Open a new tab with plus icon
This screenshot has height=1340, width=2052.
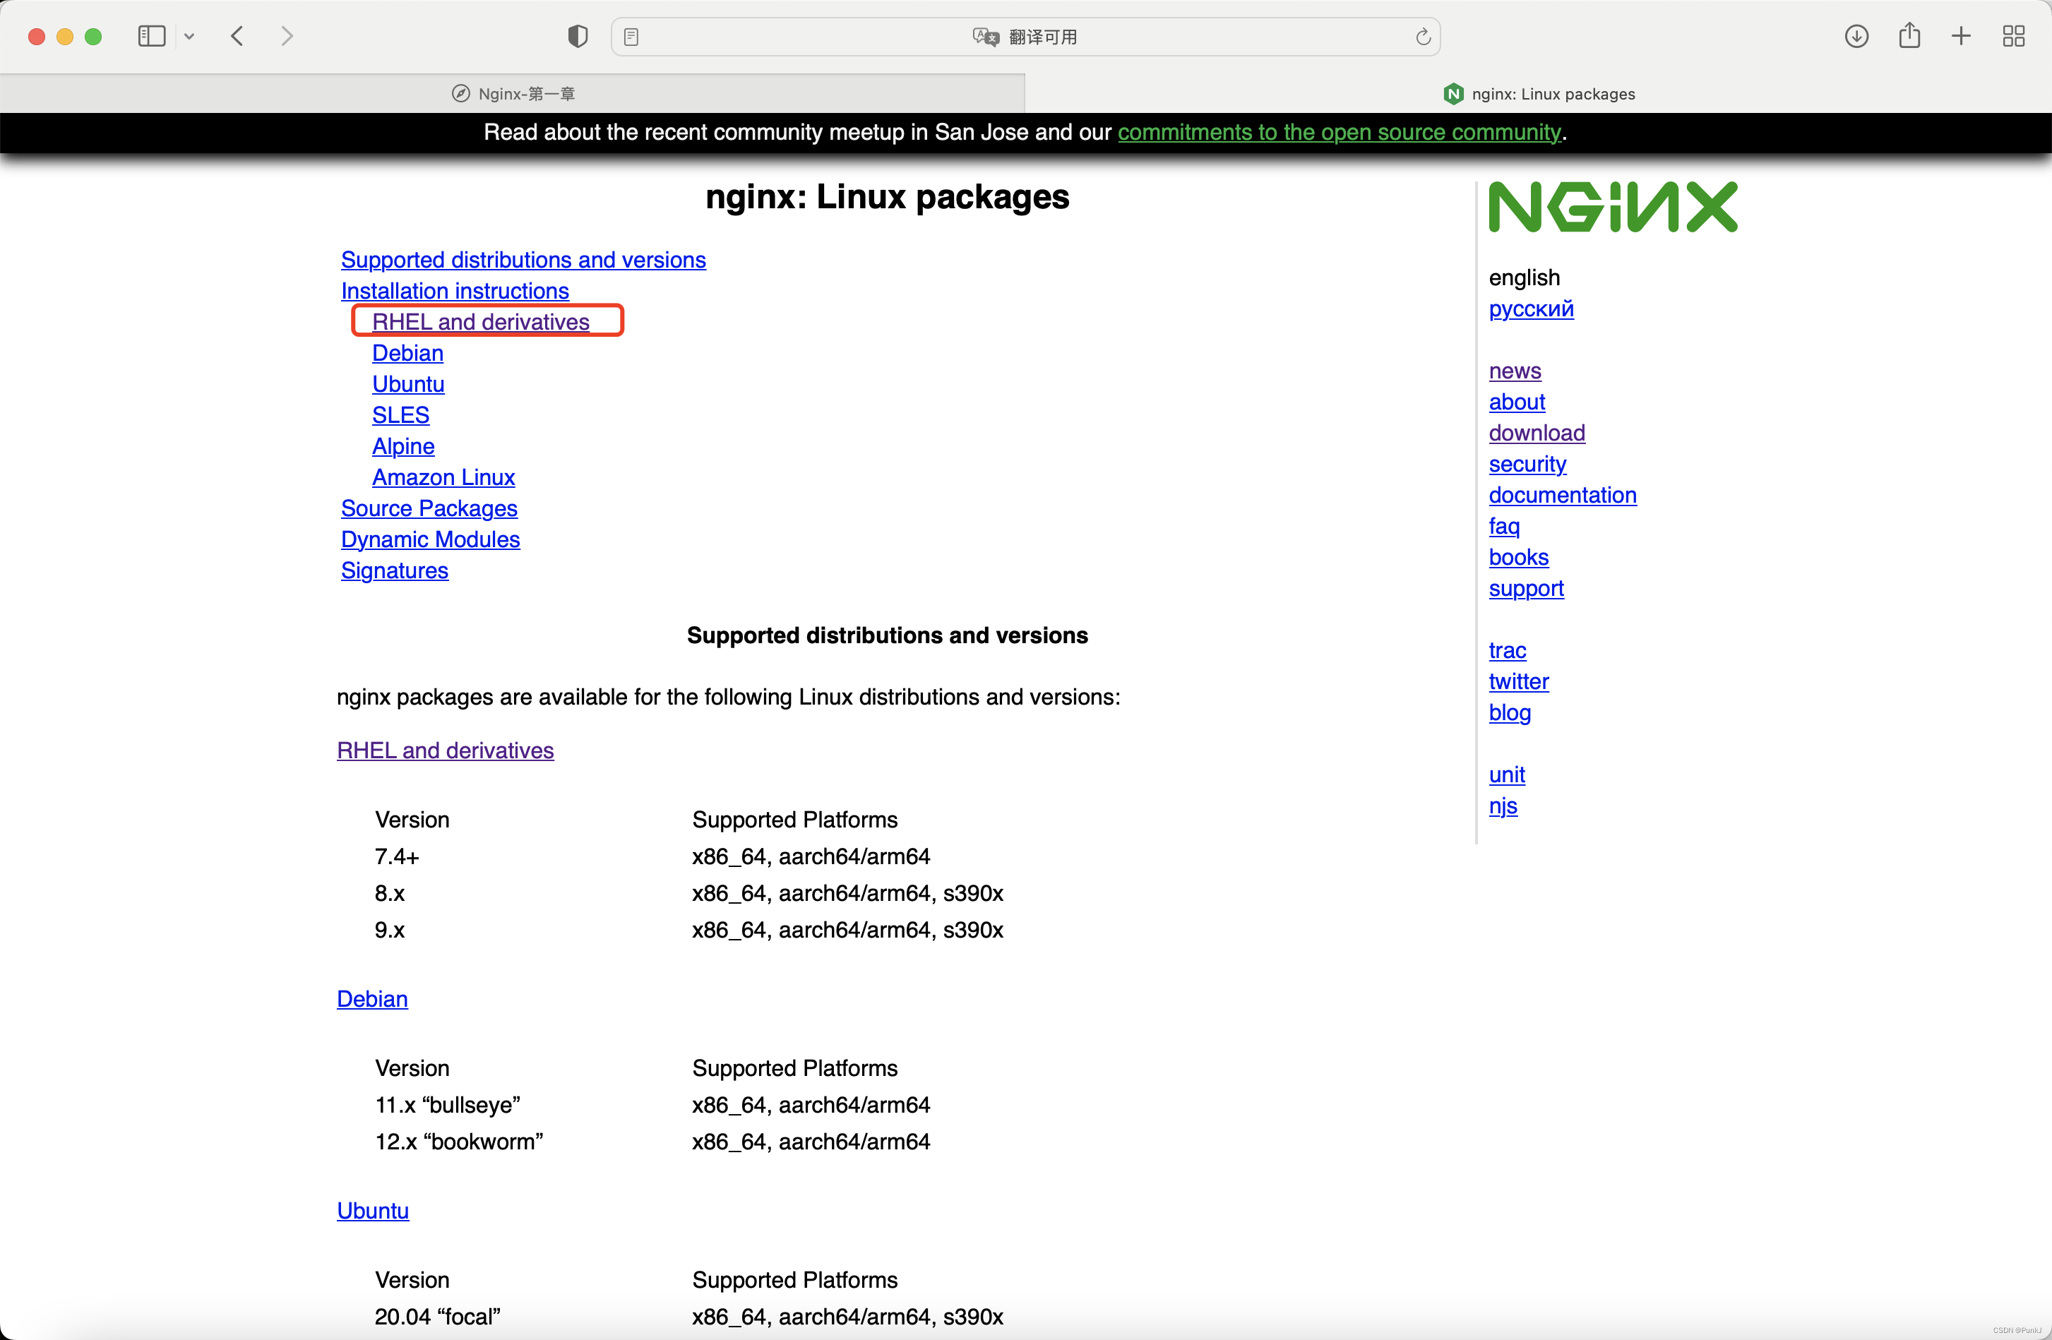[1962, 36]
